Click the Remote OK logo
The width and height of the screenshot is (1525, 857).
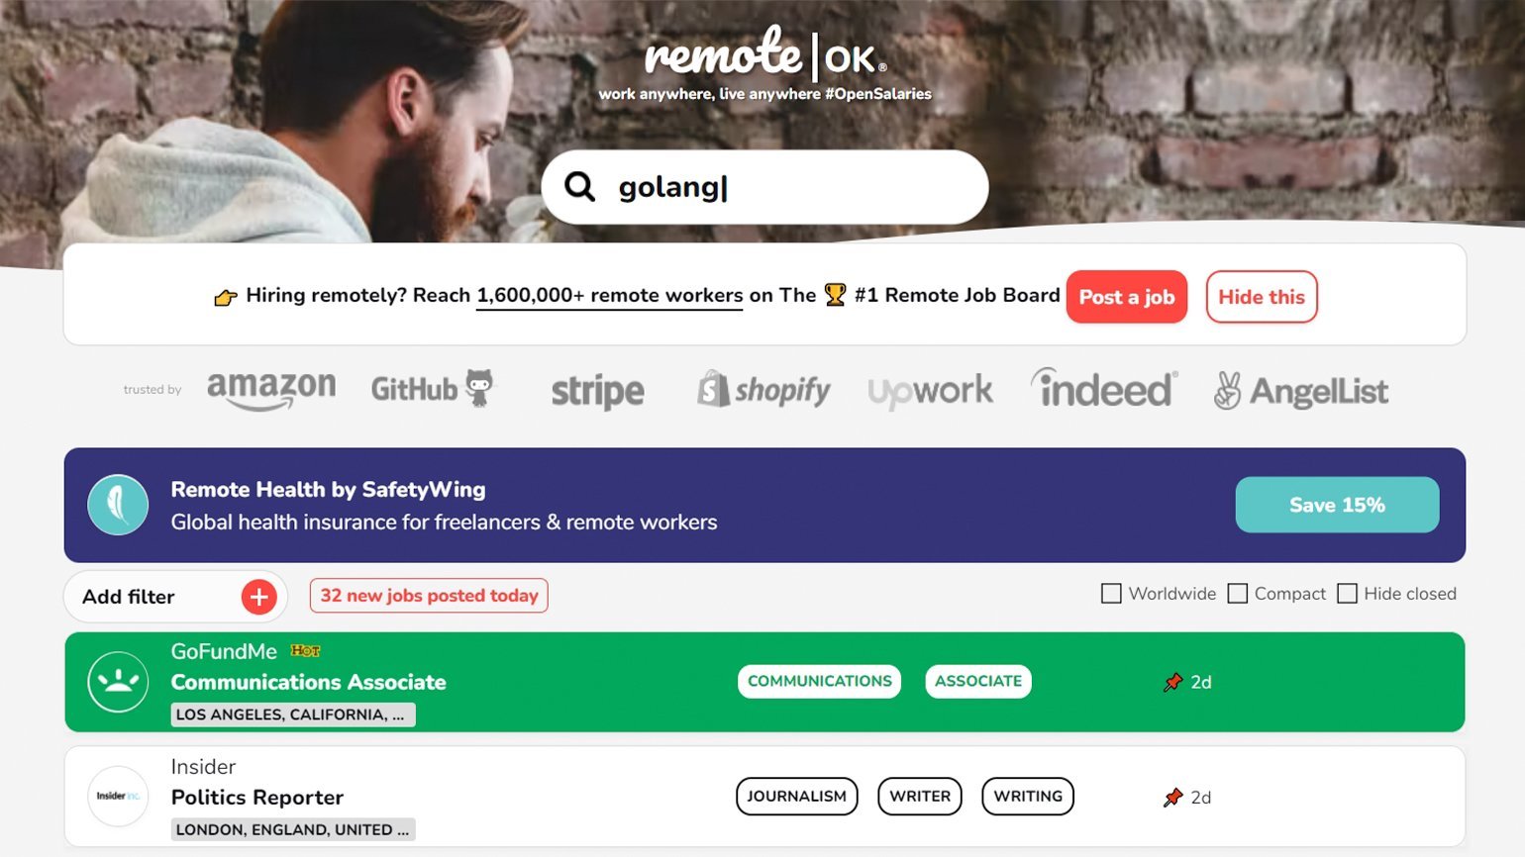(765, 55)
